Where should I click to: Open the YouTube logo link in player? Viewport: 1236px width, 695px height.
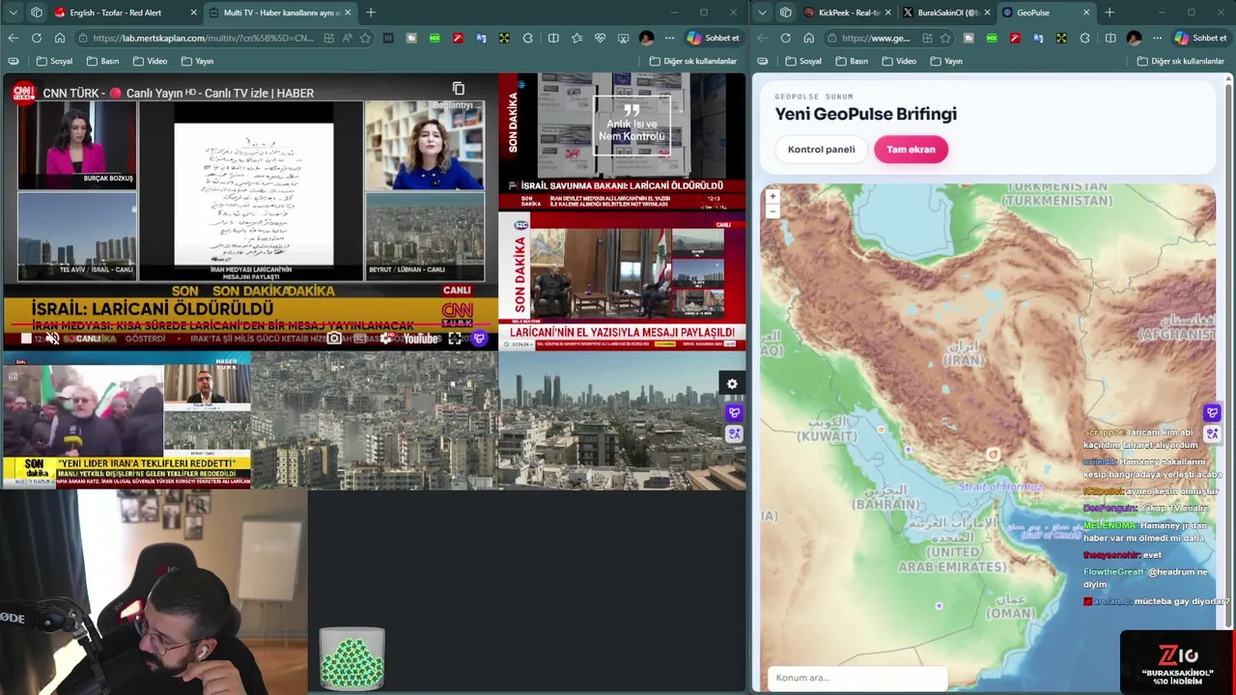(421, 338)
